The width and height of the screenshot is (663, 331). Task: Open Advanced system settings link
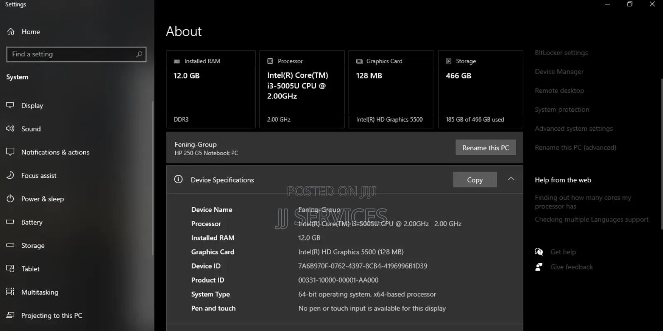pos(573,129)
